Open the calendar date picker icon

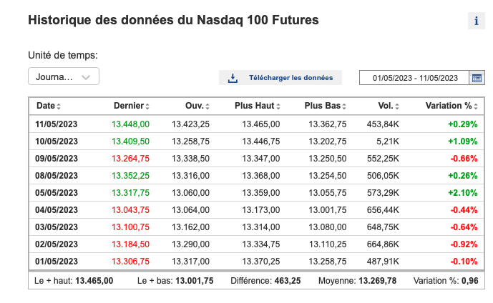coord(477,77)
